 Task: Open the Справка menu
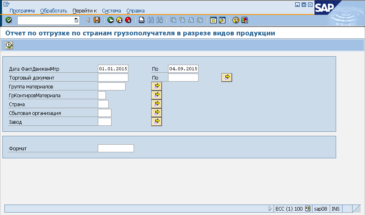tap(136, 11)
